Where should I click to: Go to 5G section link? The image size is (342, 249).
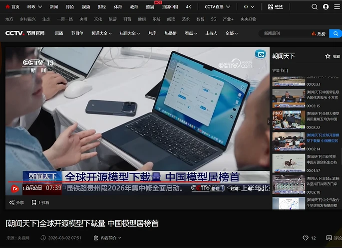(x=214, y=19)
